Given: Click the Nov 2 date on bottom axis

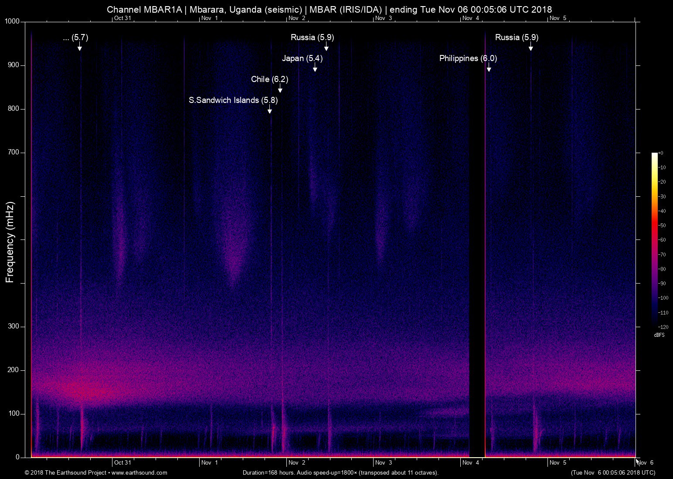Looking at the screenshot, I should [297, 463].
